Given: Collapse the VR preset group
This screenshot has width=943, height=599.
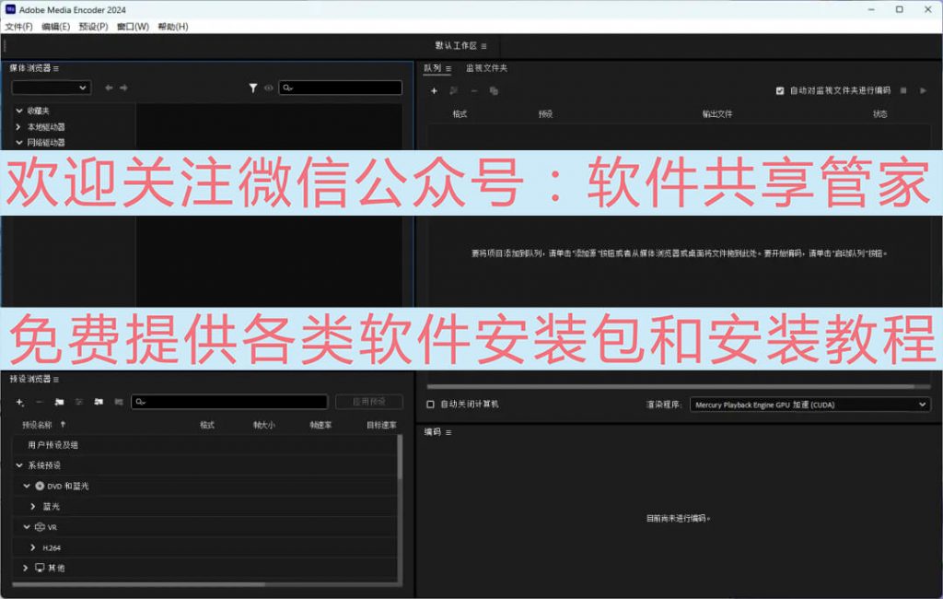Looking at the screenshot, I should (27, 527).
